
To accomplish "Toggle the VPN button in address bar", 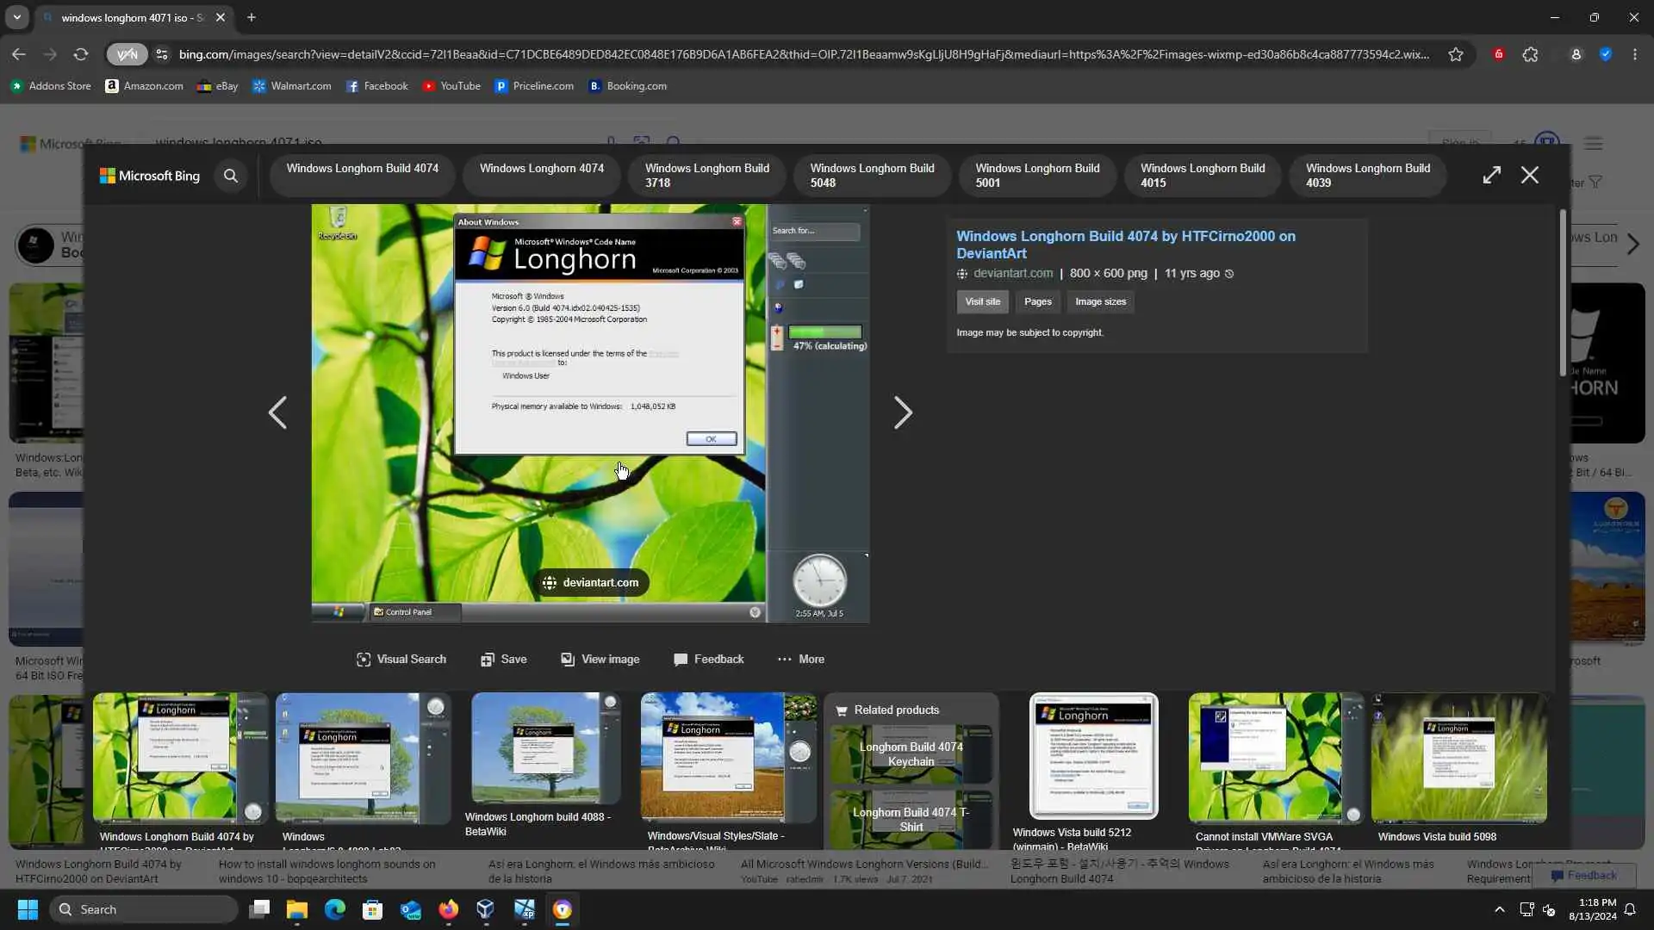I will [127, 54].
